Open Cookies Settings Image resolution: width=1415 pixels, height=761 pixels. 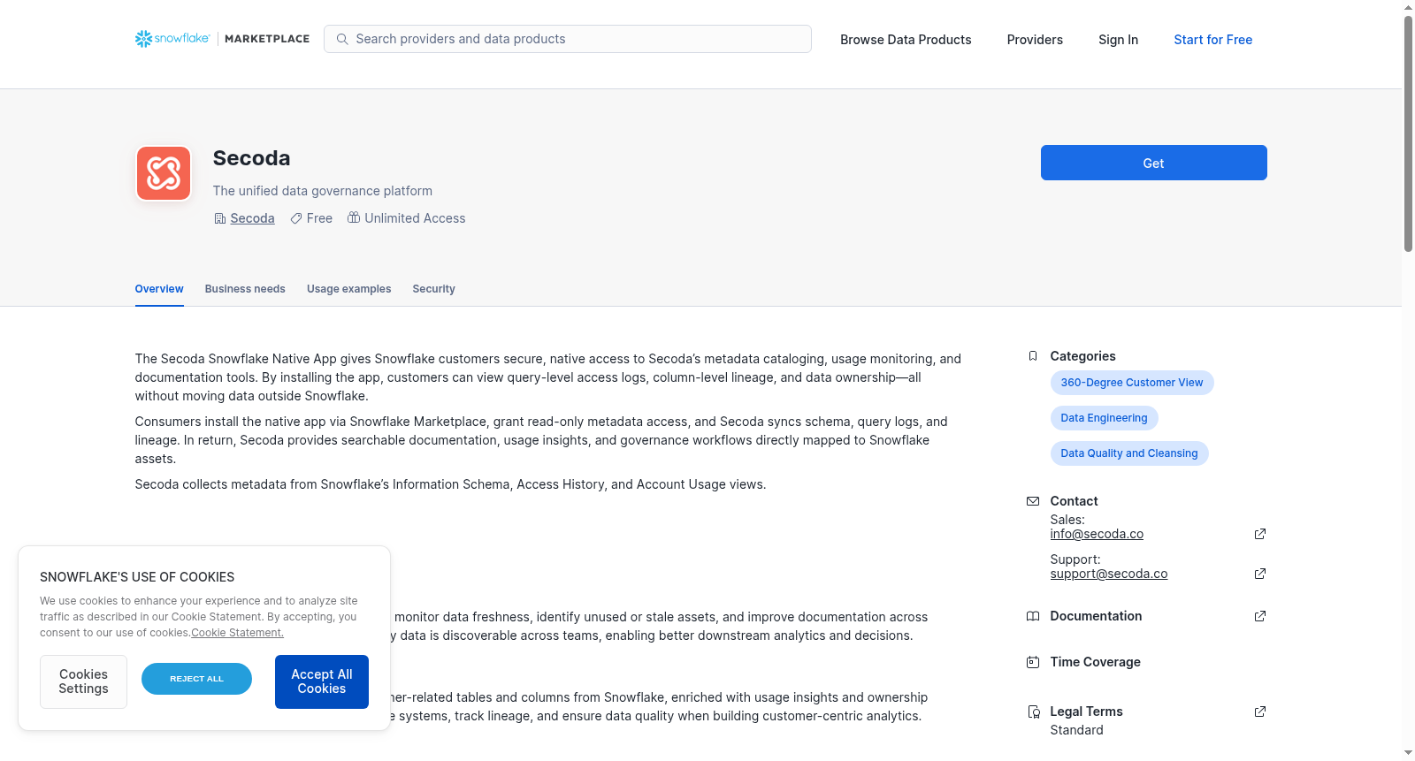tap(83, 681)
